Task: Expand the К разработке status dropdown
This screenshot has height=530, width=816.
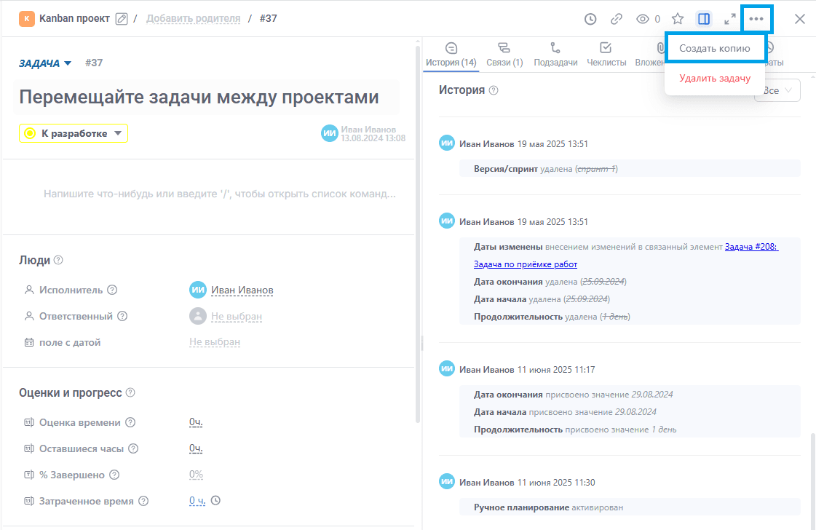Action: point(74,133)
